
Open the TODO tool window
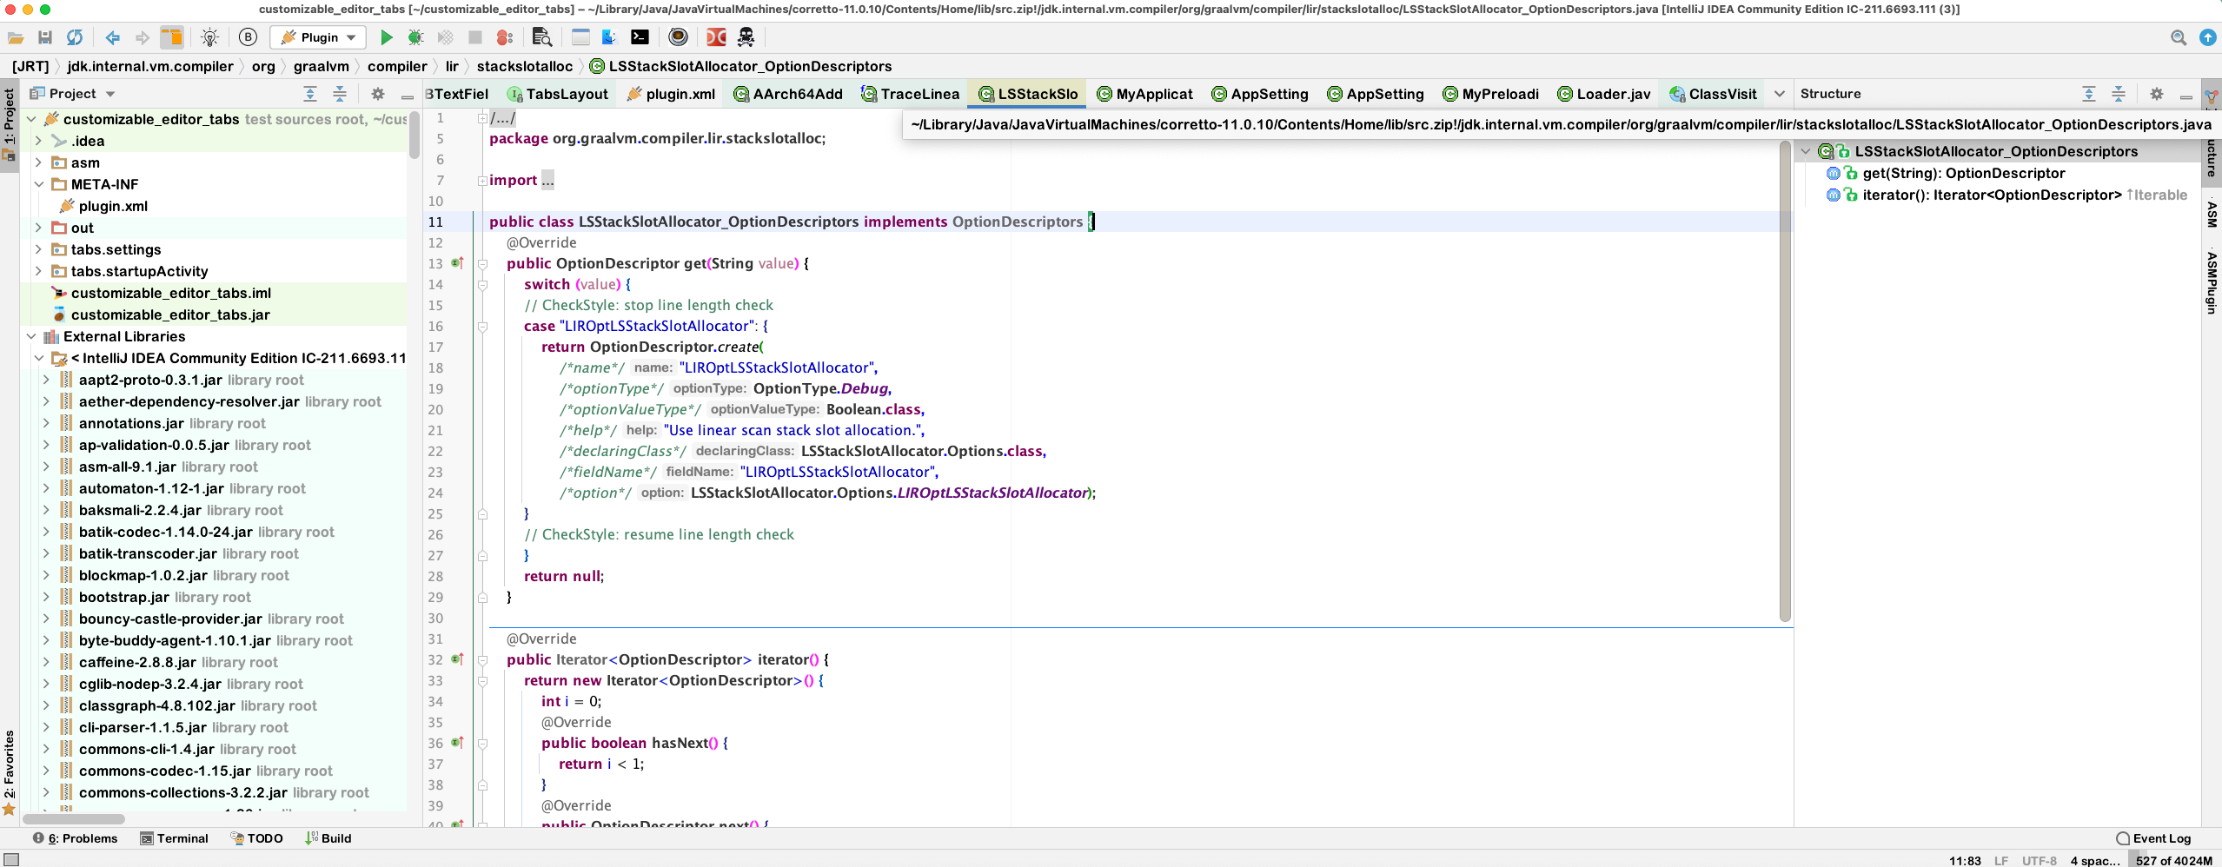click(256, 838)
